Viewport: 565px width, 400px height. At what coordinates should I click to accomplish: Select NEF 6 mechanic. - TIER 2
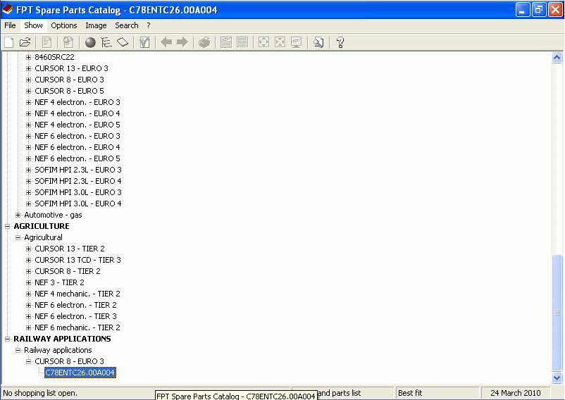[77, 327]
